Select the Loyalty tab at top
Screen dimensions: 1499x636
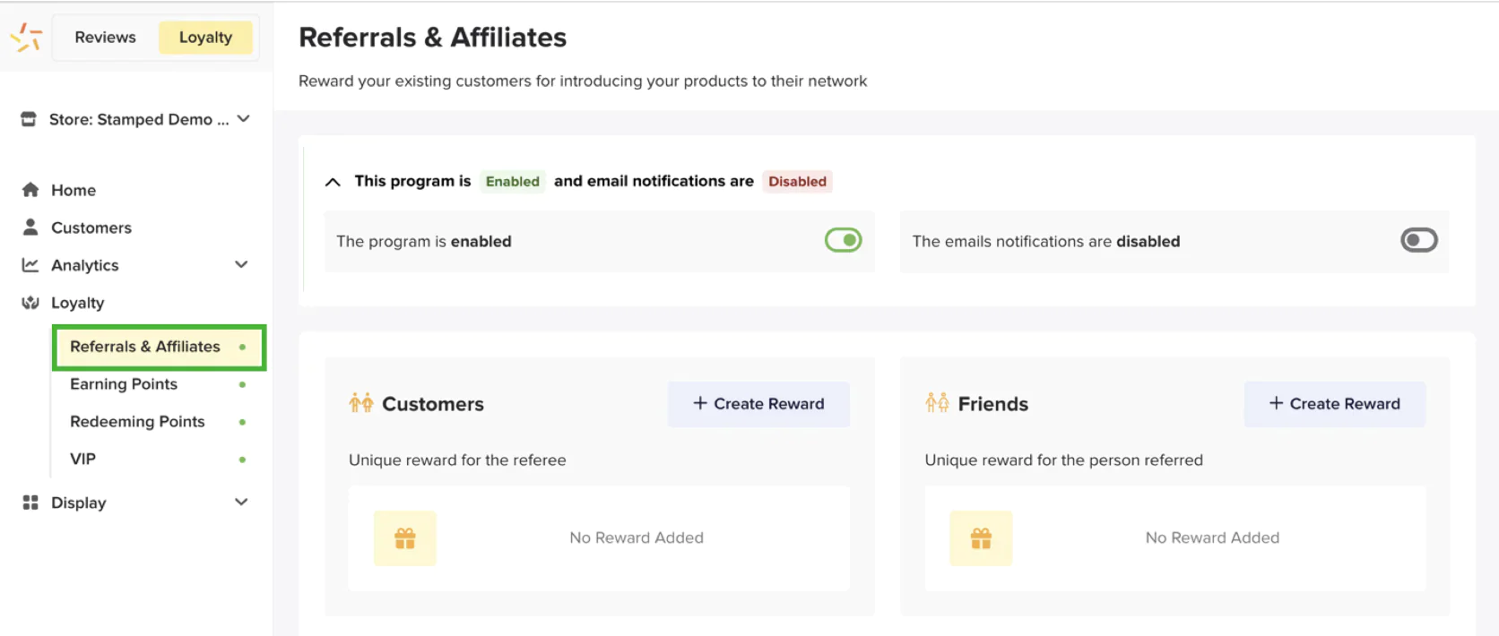tap(205, 38)
